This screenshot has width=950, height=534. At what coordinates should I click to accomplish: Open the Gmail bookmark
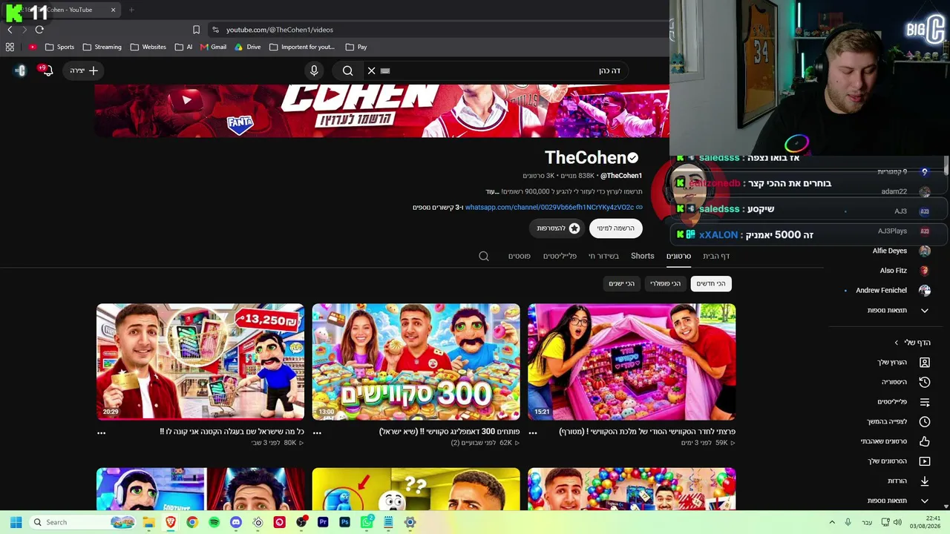click(213, 47)
